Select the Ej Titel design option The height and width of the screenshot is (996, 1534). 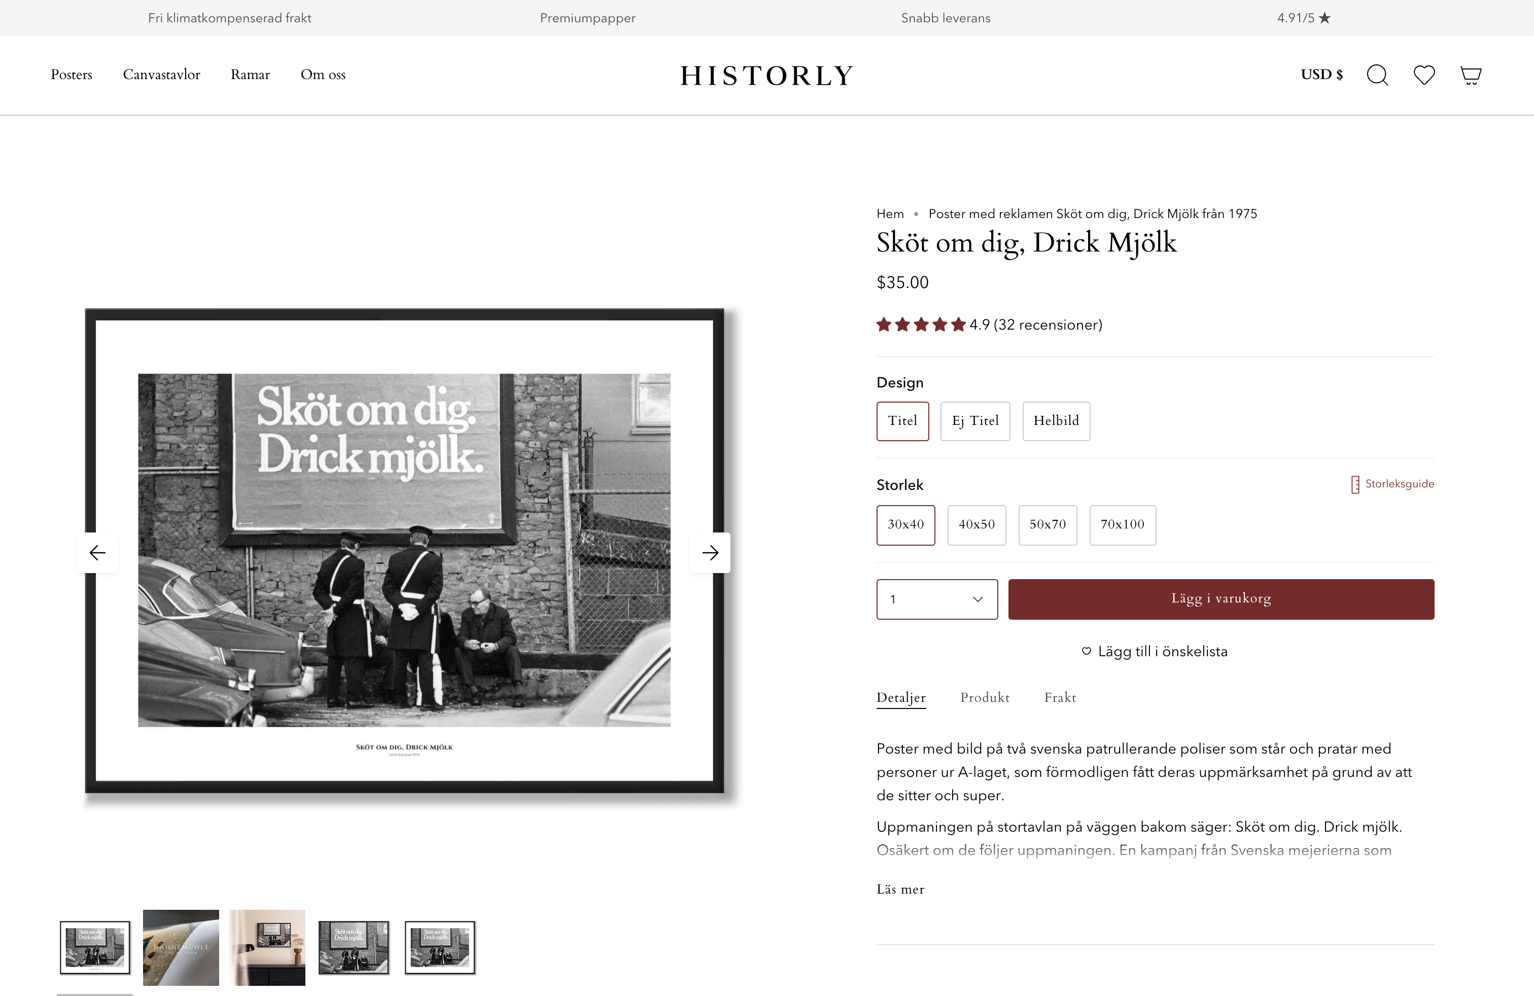click(975, 421)
